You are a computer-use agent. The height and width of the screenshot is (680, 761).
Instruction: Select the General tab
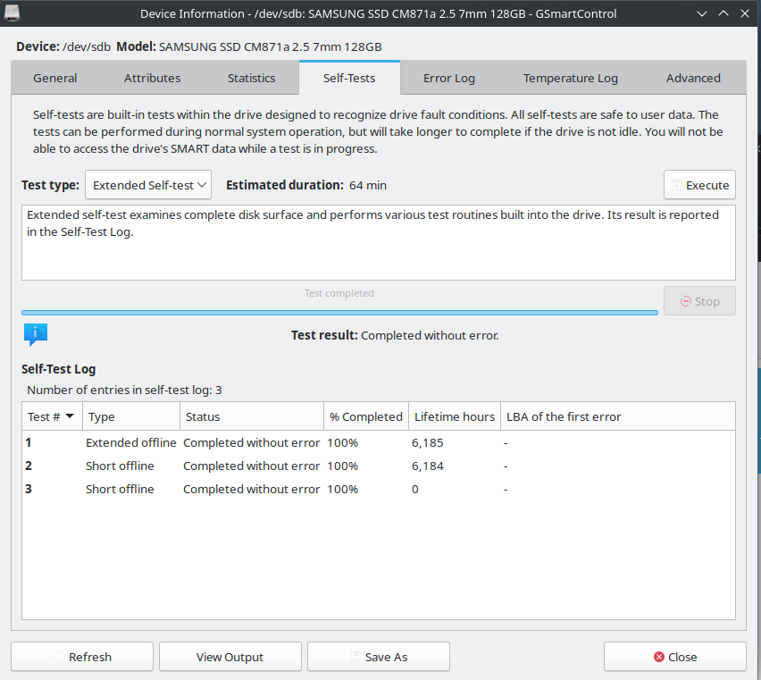(x=55, y=78)
